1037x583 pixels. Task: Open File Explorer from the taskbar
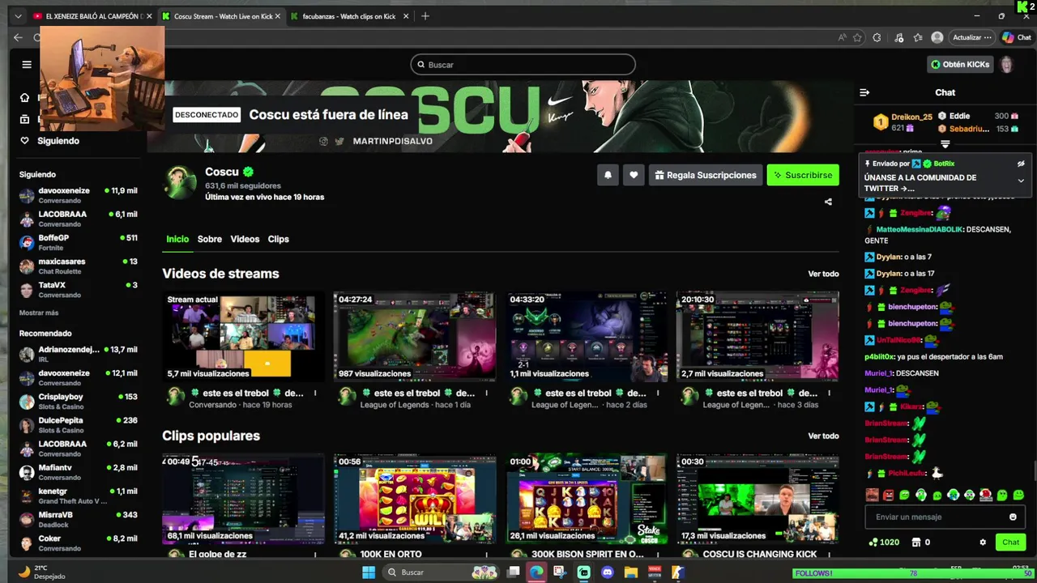tap(631, 572)
